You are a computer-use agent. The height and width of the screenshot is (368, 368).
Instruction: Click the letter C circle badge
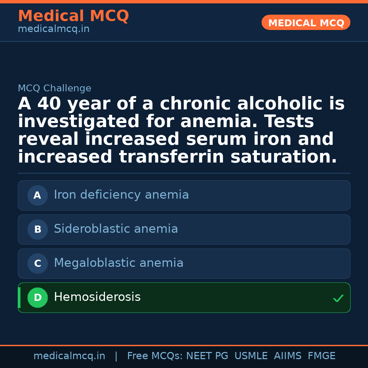(x=37, y=263)
